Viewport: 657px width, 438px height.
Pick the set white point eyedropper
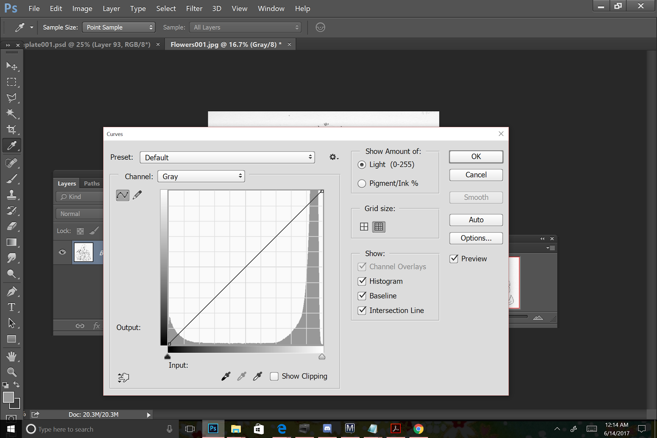point(257,376)
